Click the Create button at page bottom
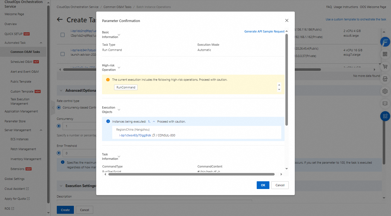 click(65, 210)
